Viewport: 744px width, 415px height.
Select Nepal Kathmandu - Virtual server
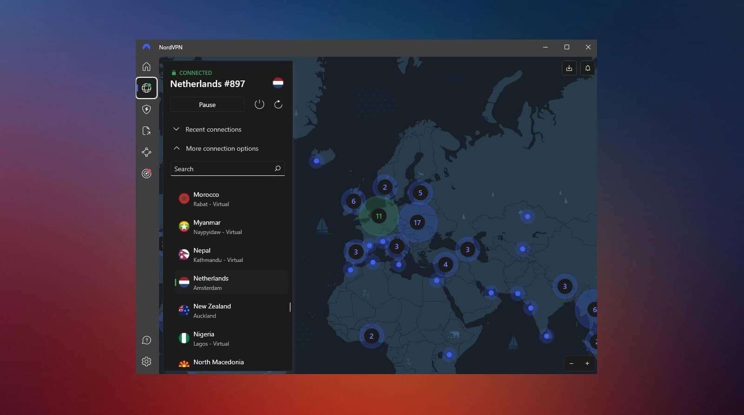231,254
